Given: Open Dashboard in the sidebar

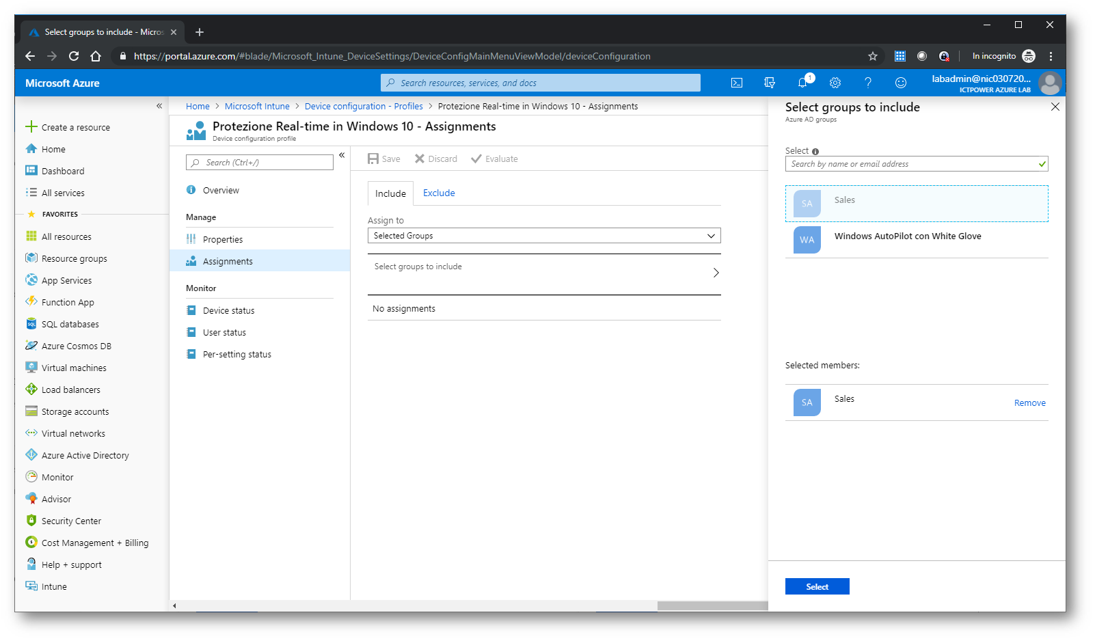Looking at the screenshot, I should 55,171.
